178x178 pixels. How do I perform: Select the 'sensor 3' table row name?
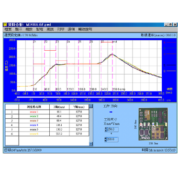click(34, 121)
